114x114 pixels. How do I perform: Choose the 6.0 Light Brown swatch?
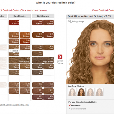point(43,60)
